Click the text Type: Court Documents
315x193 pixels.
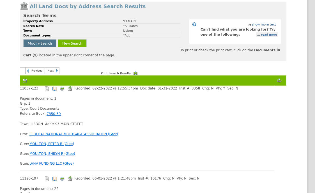coord(40,109)
